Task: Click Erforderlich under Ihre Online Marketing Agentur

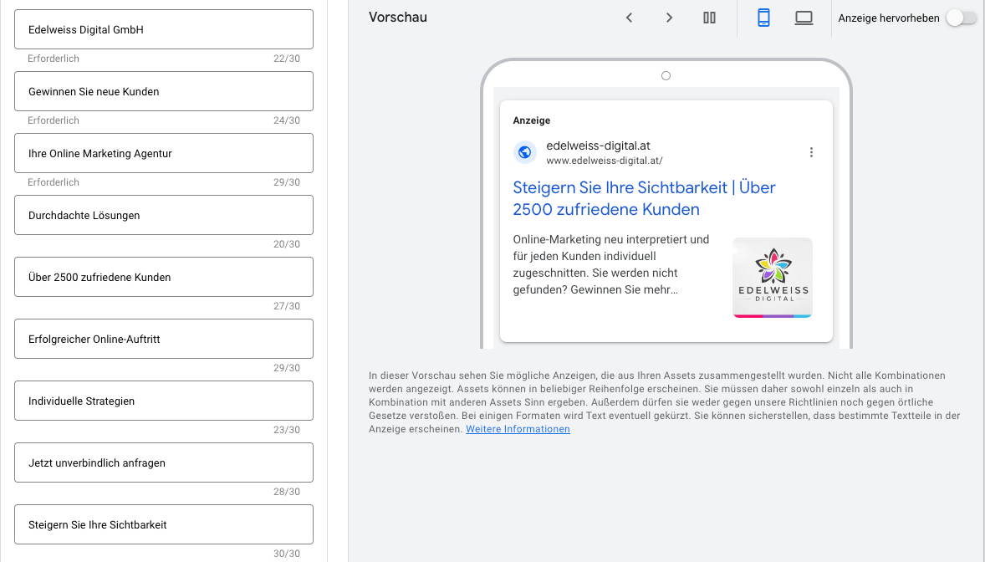Action: 54,182
